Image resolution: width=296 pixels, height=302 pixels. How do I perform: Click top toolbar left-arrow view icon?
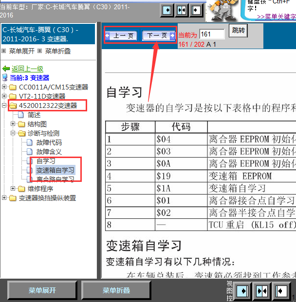(196, 10)
